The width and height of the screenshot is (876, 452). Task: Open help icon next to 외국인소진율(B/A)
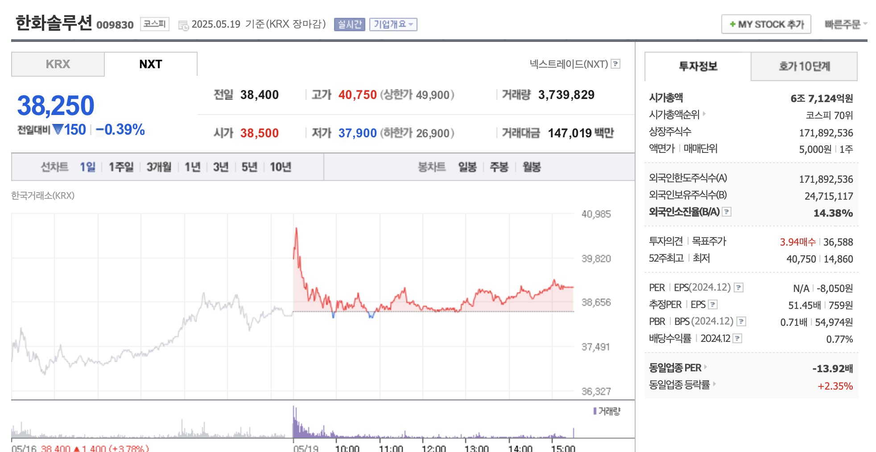(727, 212)
